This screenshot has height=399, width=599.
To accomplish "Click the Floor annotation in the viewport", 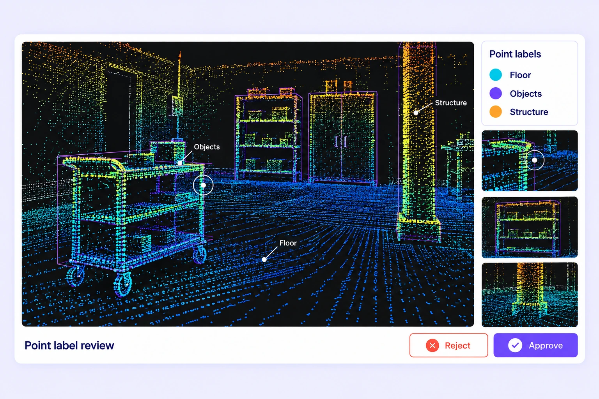I will [288, 243].
